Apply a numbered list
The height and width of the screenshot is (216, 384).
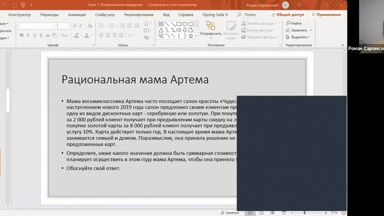click(112, 26)
